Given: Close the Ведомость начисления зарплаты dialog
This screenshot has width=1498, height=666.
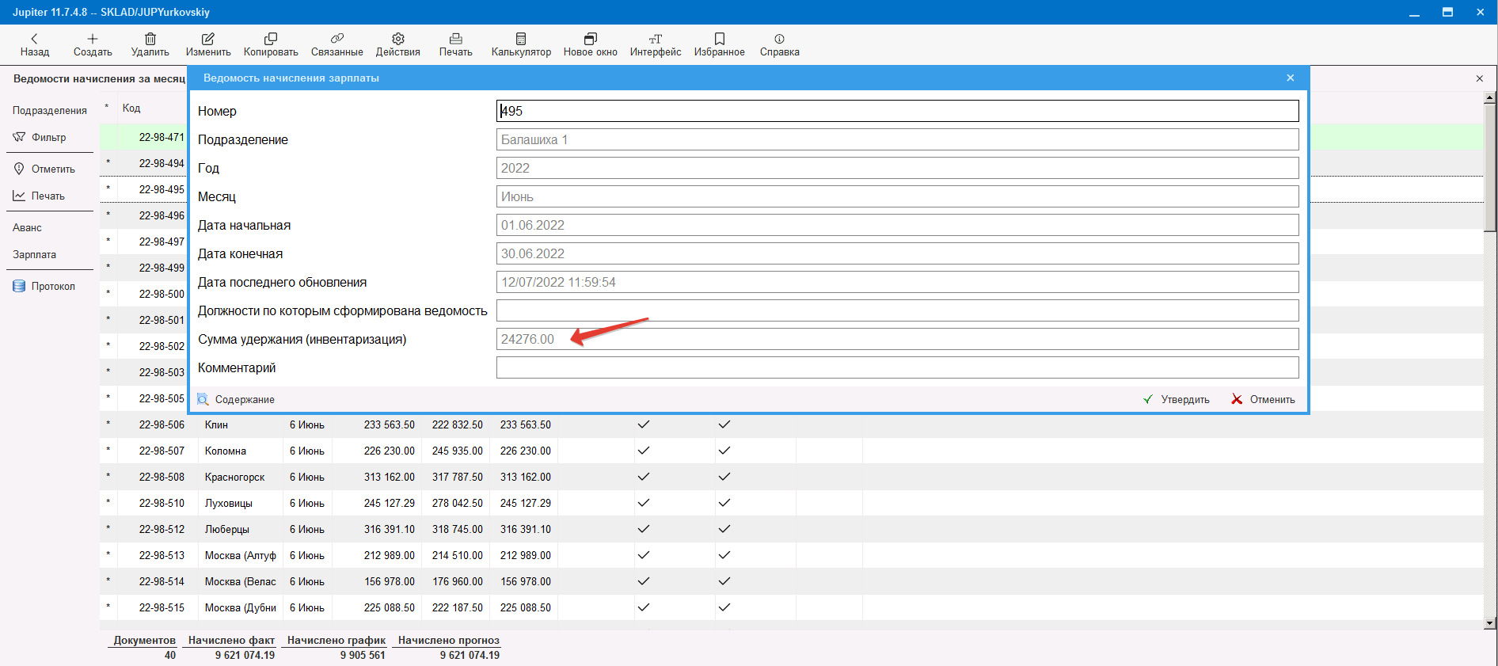Looking at the screenshot, I should coord(1291,78).
